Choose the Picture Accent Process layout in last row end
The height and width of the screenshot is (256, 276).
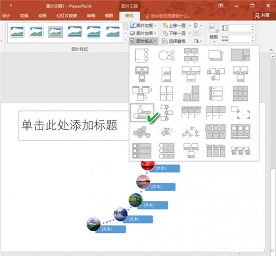(x=240, y=151)
